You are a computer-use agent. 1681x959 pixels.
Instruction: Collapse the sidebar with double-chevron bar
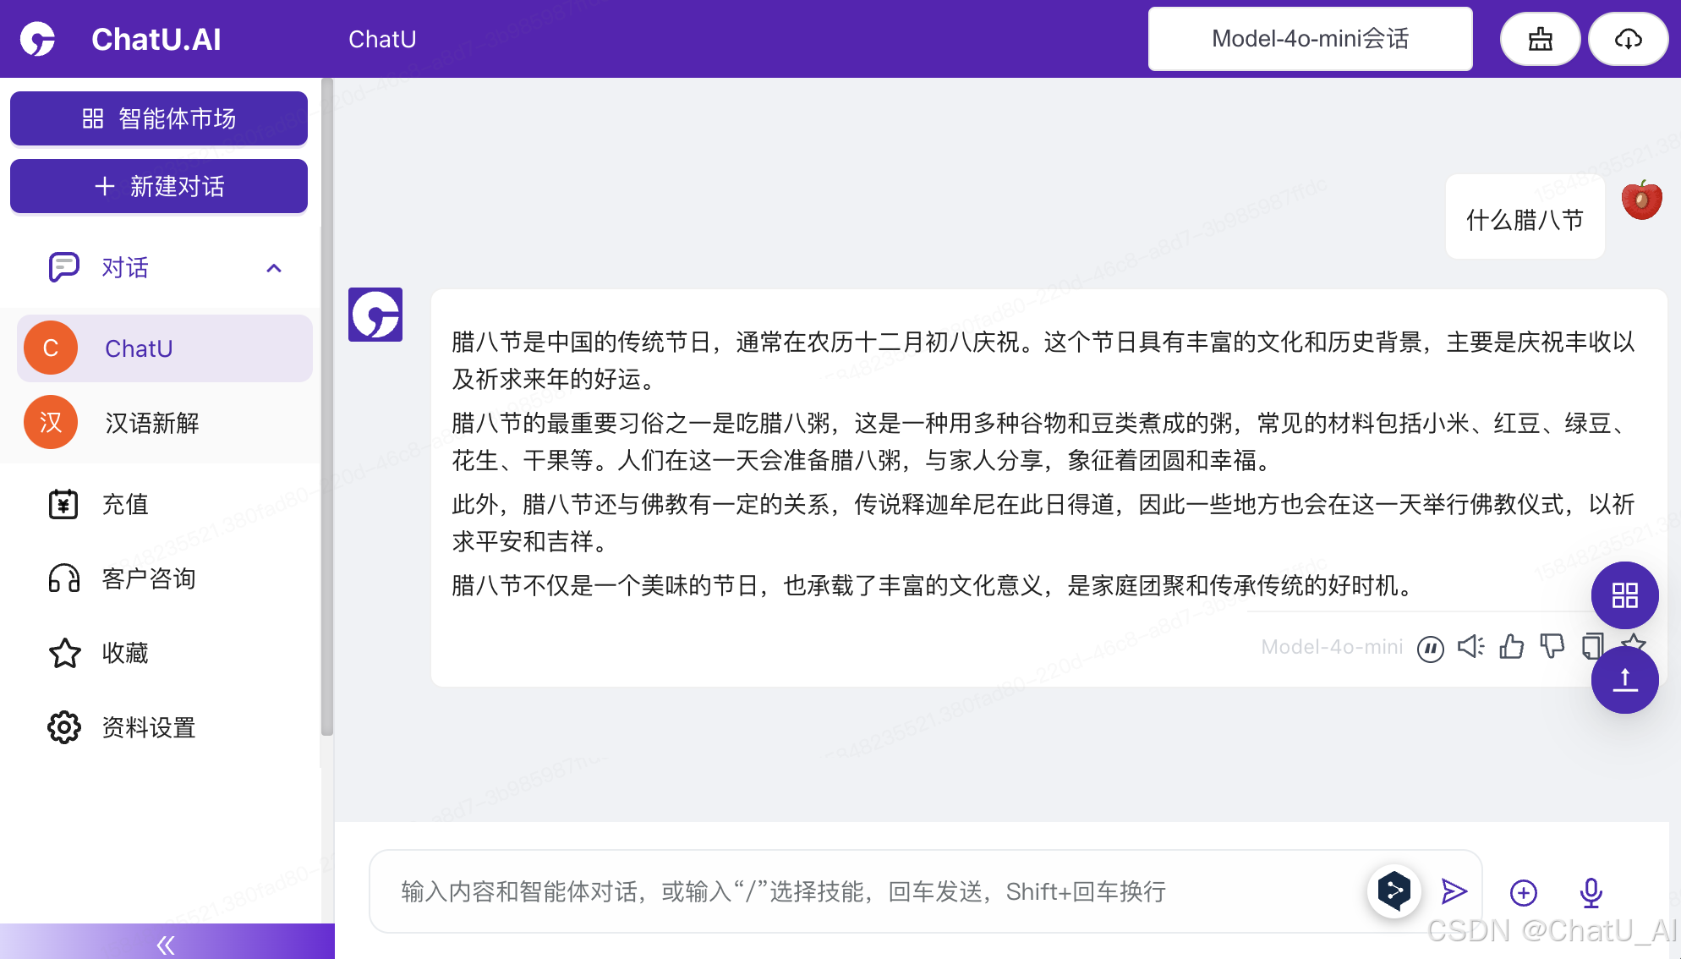pyautogui.click(x=167, y=943)
